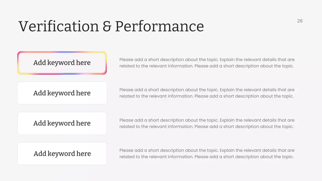The image size is (322, 181).
Task: Click the first line of the bottom description
Action: coord(207,150)
